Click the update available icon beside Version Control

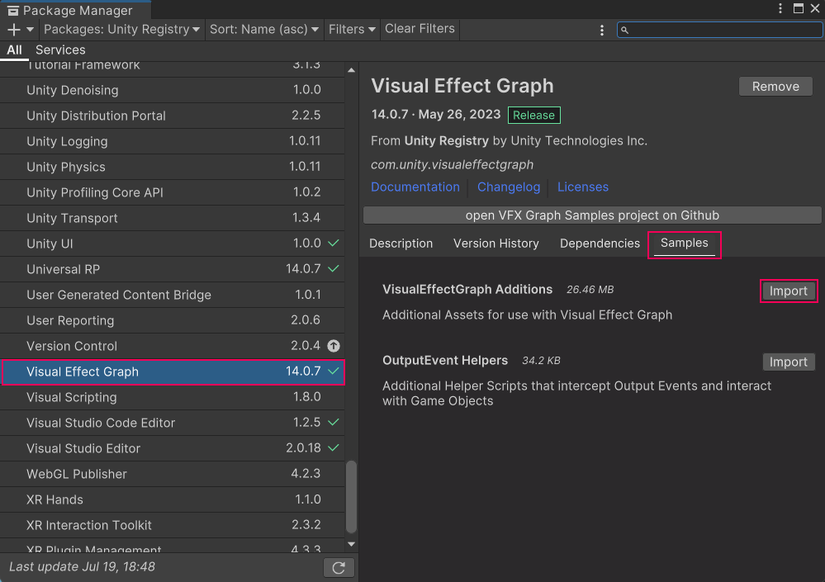click(334, 346)
